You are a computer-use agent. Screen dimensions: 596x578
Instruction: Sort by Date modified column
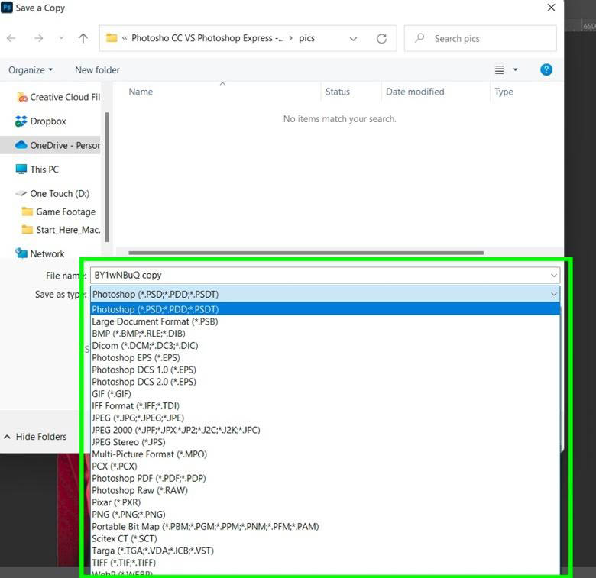click(415, 92)
